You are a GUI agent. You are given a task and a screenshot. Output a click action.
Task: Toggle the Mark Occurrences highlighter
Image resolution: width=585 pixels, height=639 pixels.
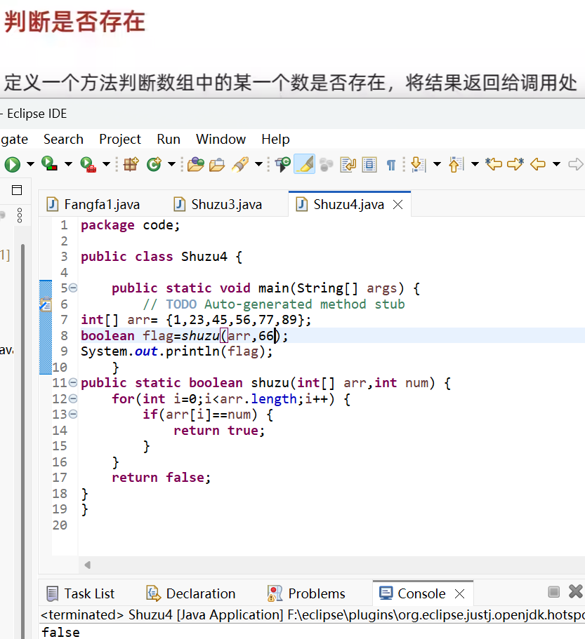(304, 164)
